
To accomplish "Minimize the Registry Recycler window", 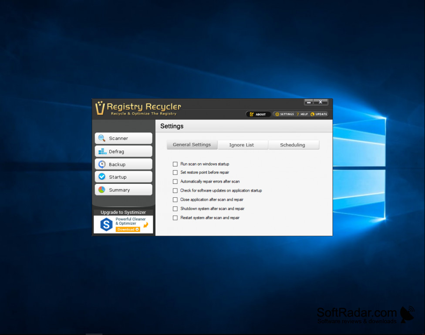I will click(309, 102).
